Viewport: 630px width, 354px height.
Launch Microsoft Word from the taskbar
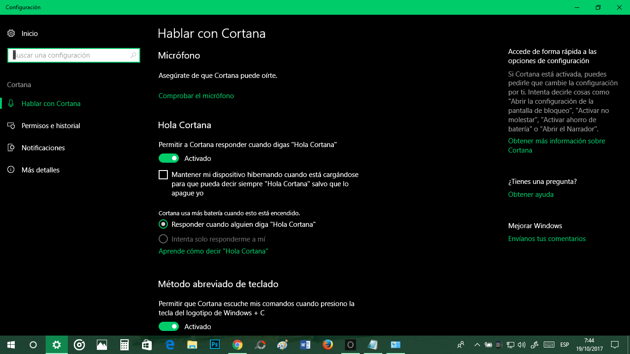(305, 345)
